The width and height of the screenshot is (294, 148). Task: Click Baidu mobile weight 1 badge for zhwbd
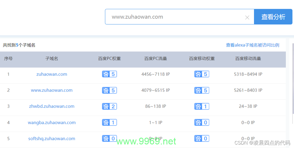point(202,106)
